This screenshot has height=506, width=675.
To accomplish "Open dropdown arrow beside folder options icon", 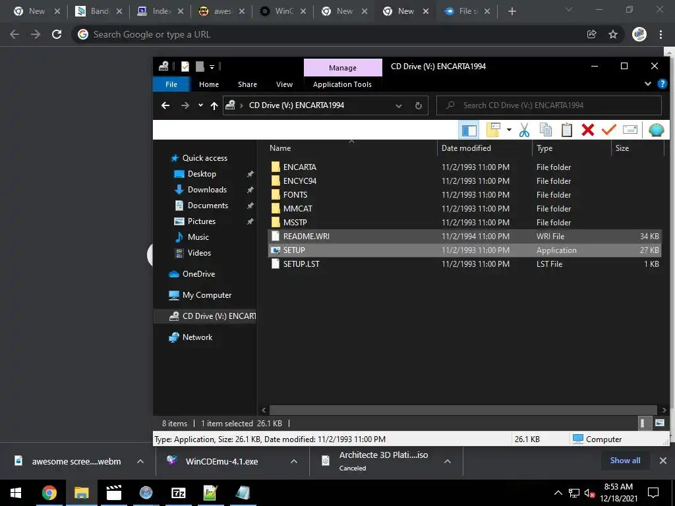I will tap(509, 130).
